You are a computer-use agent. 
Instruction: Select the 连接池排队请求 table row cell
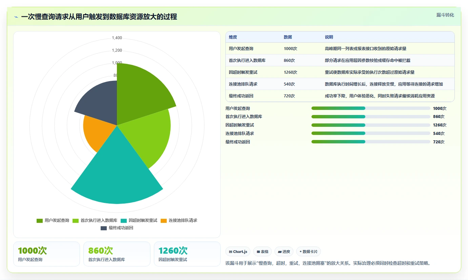253,84
